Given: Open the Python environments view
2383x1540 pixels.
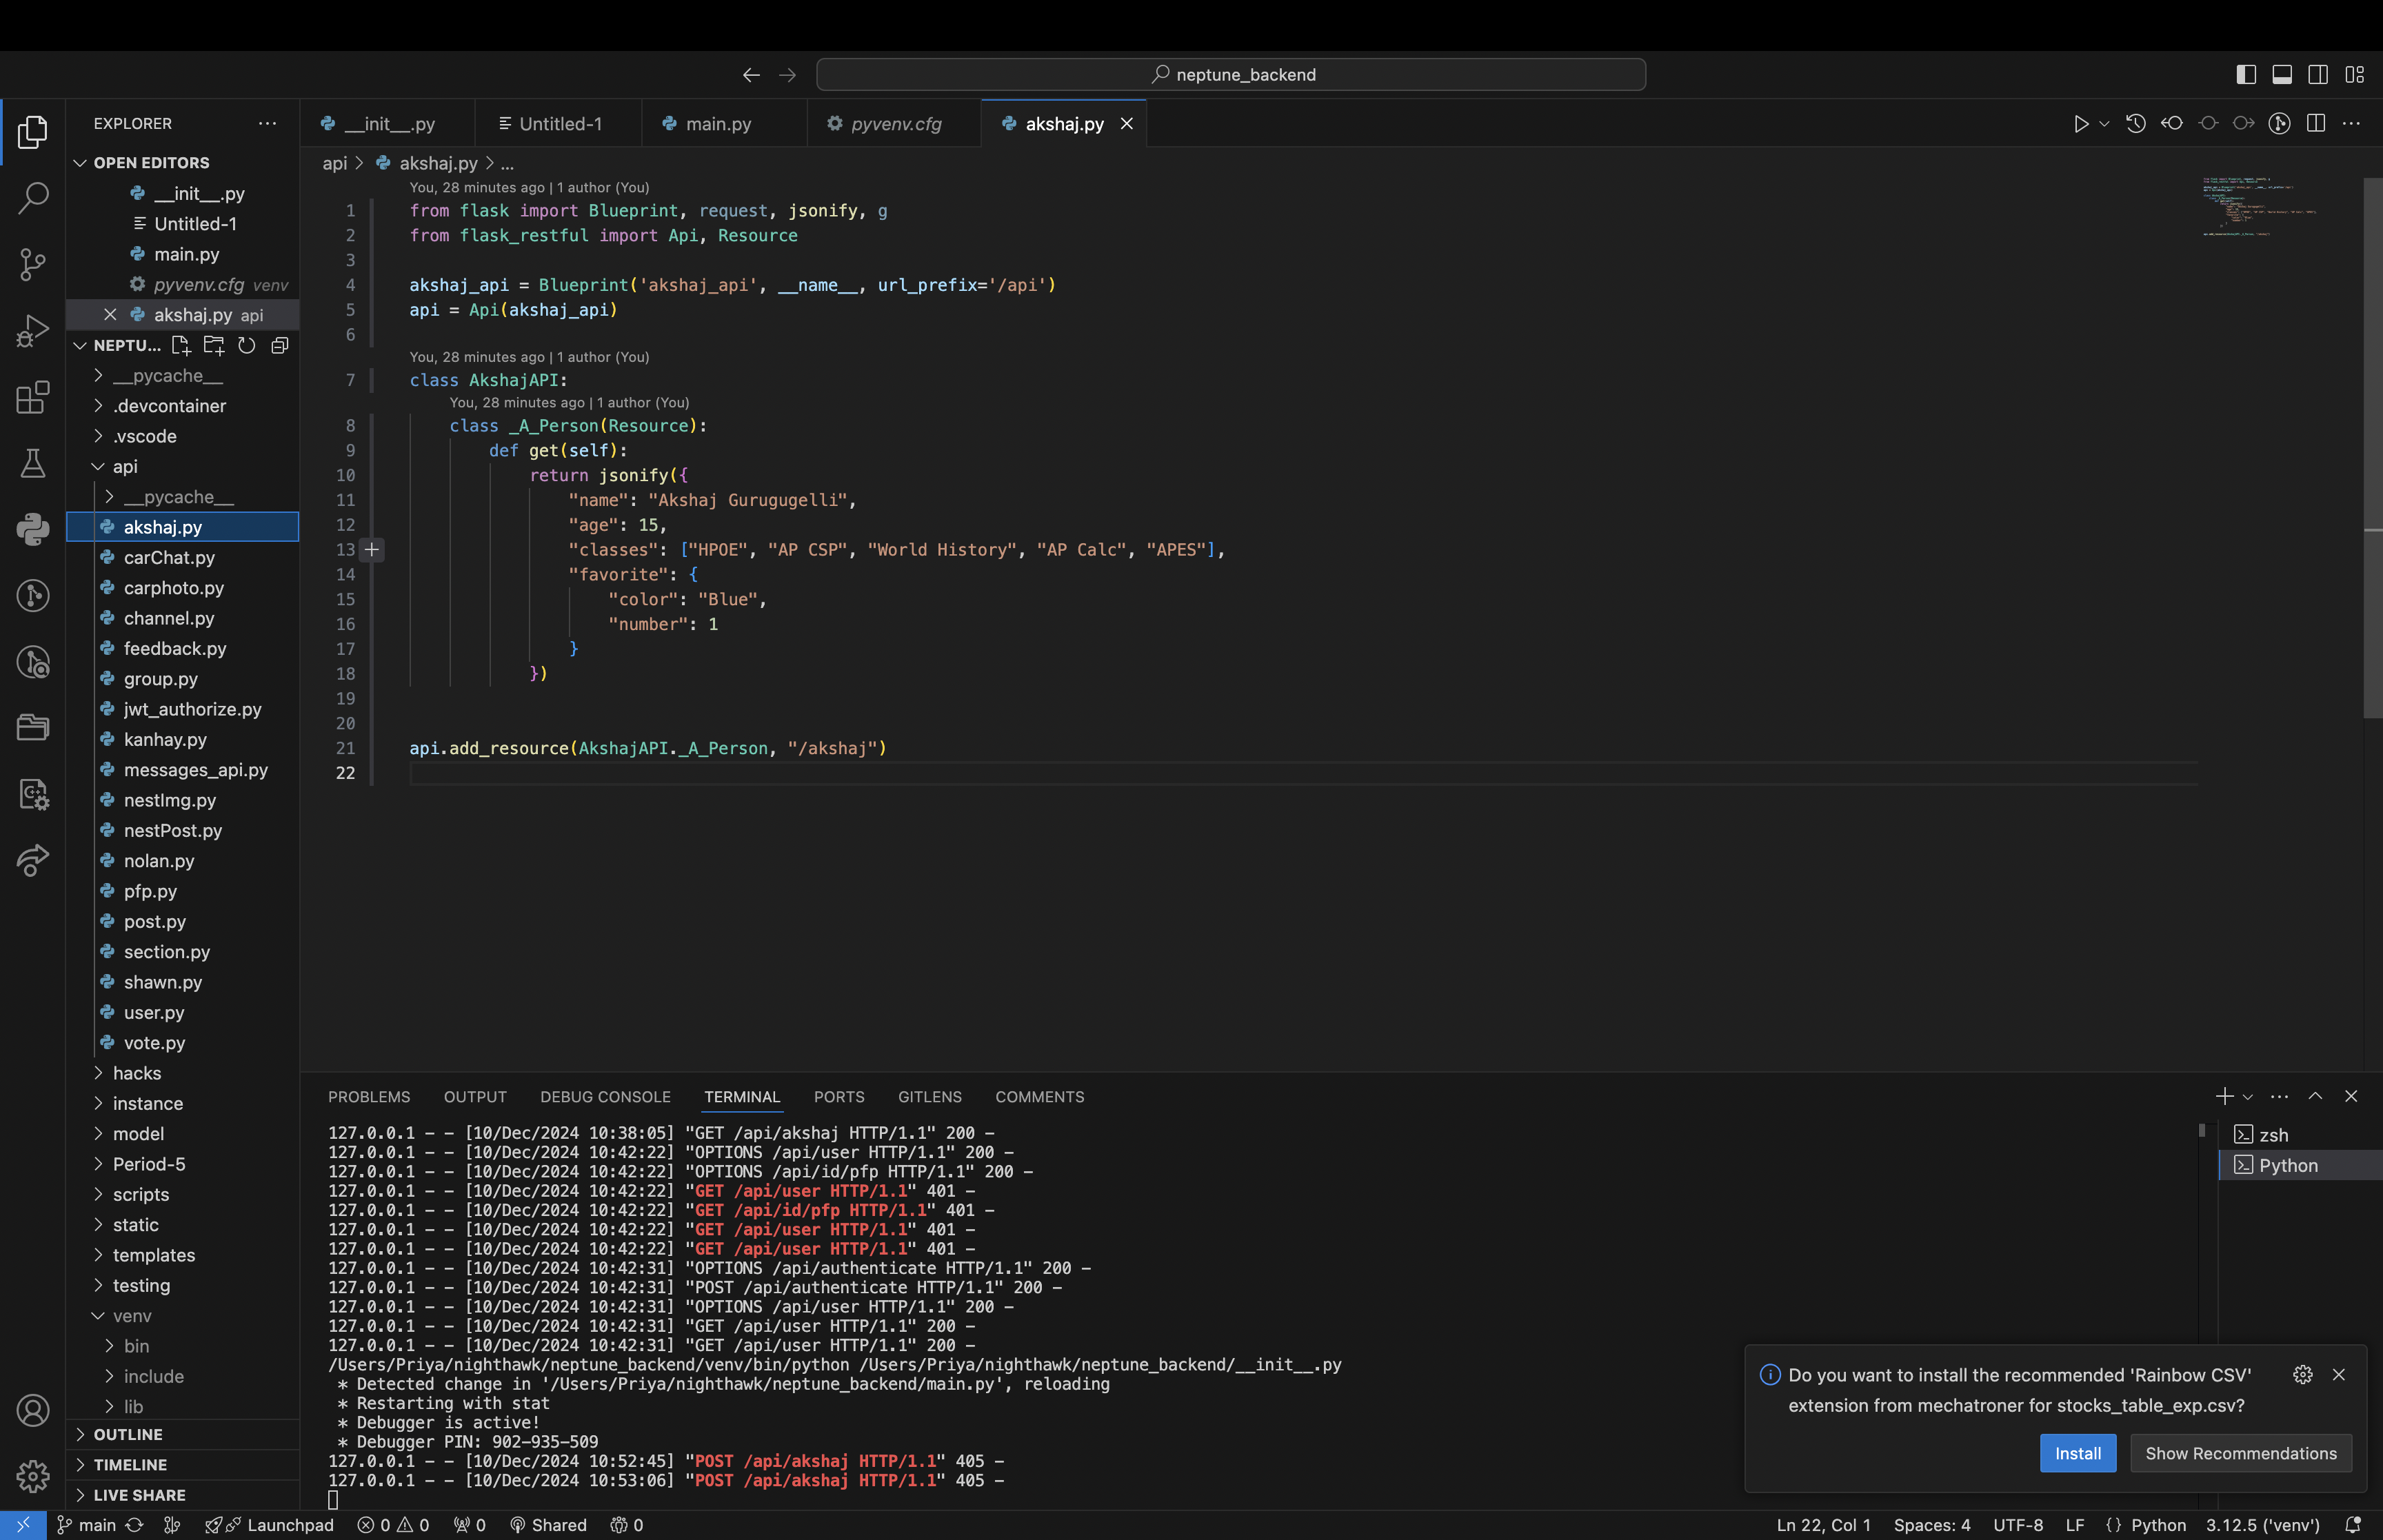Looking at the screenshot, I should [33, 529].
